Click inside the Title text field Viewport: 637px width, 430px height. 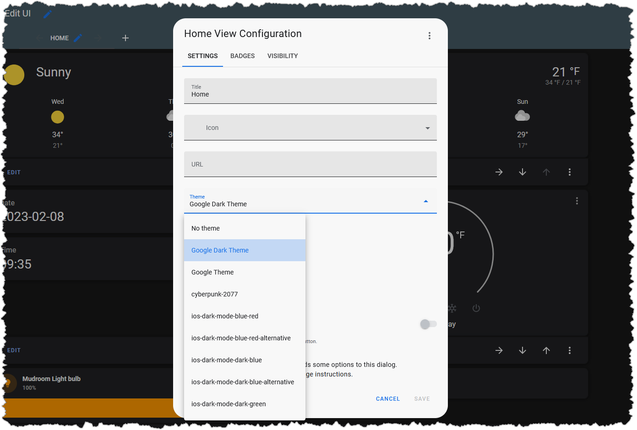pos(310,94)
